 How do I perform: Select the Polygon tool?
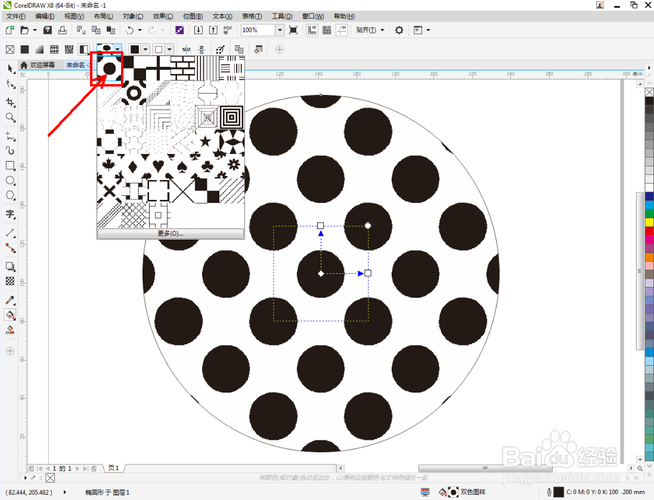[x=10, y=195]
